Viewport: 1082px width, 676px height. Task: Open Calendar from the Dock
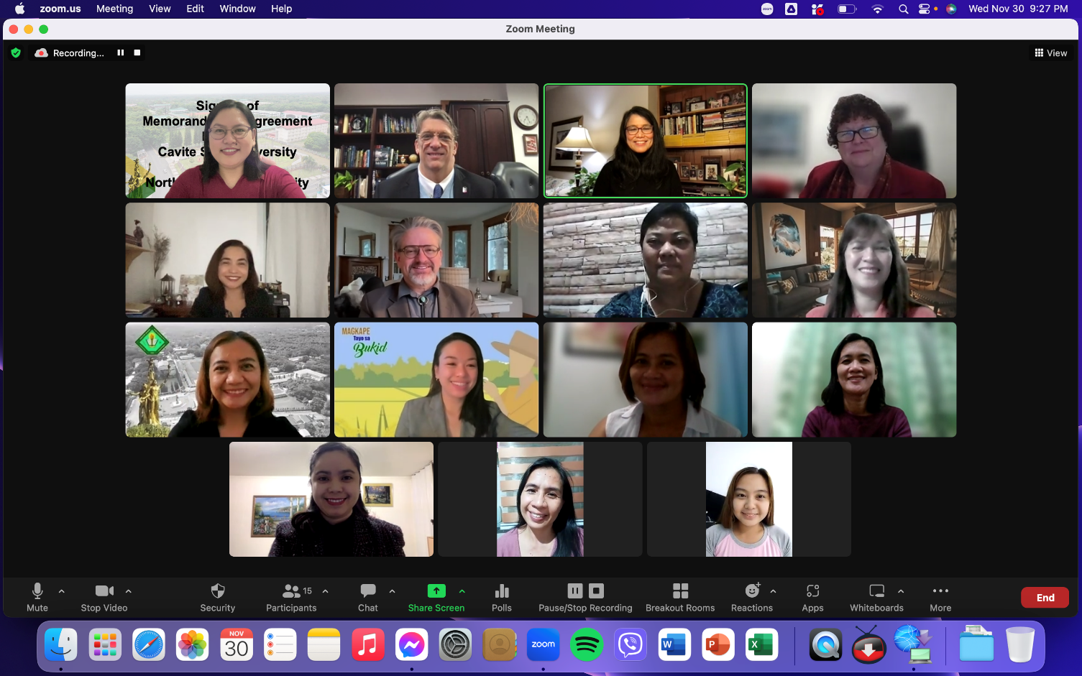[237, 644]
